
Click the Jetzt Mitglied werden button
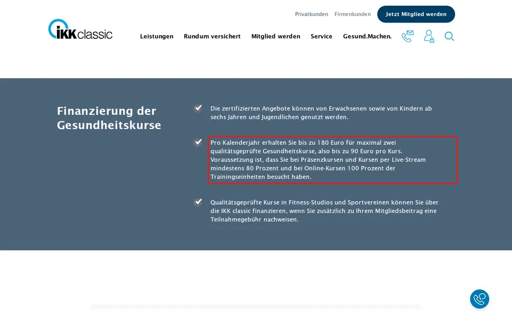(x=416, y=14)
